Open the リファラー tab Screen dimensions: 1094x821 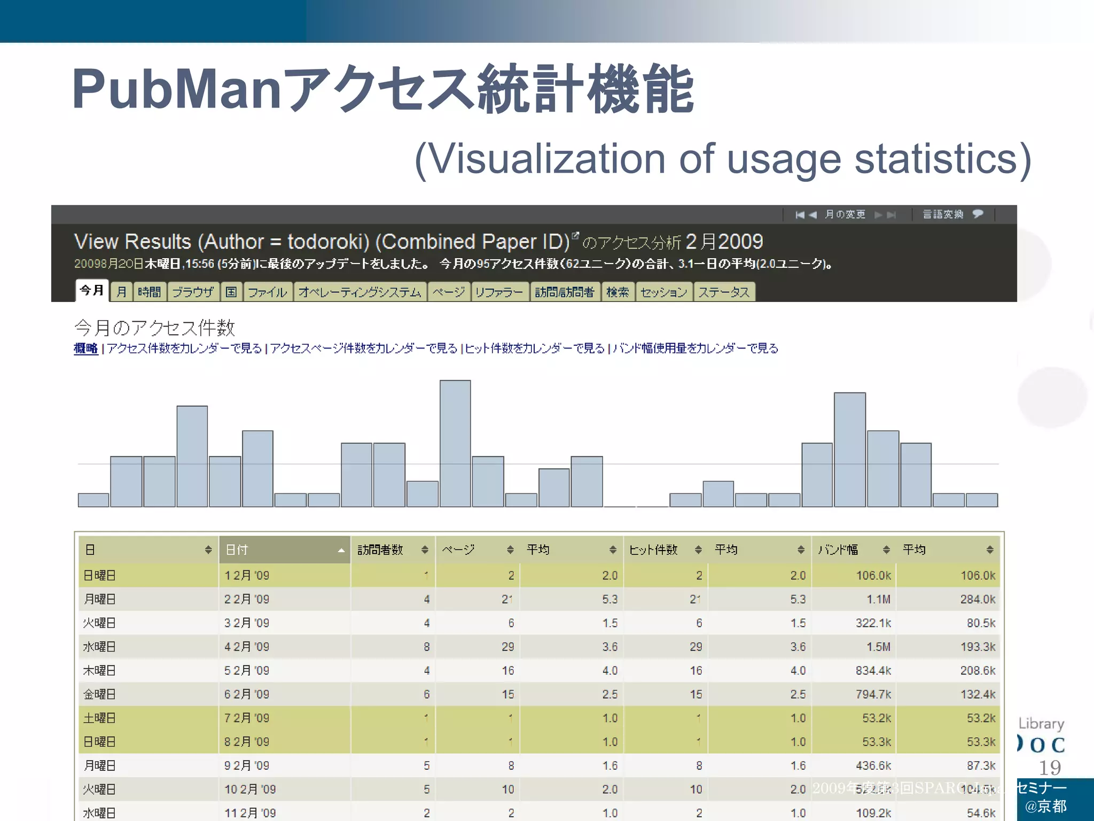pos(500,292)
